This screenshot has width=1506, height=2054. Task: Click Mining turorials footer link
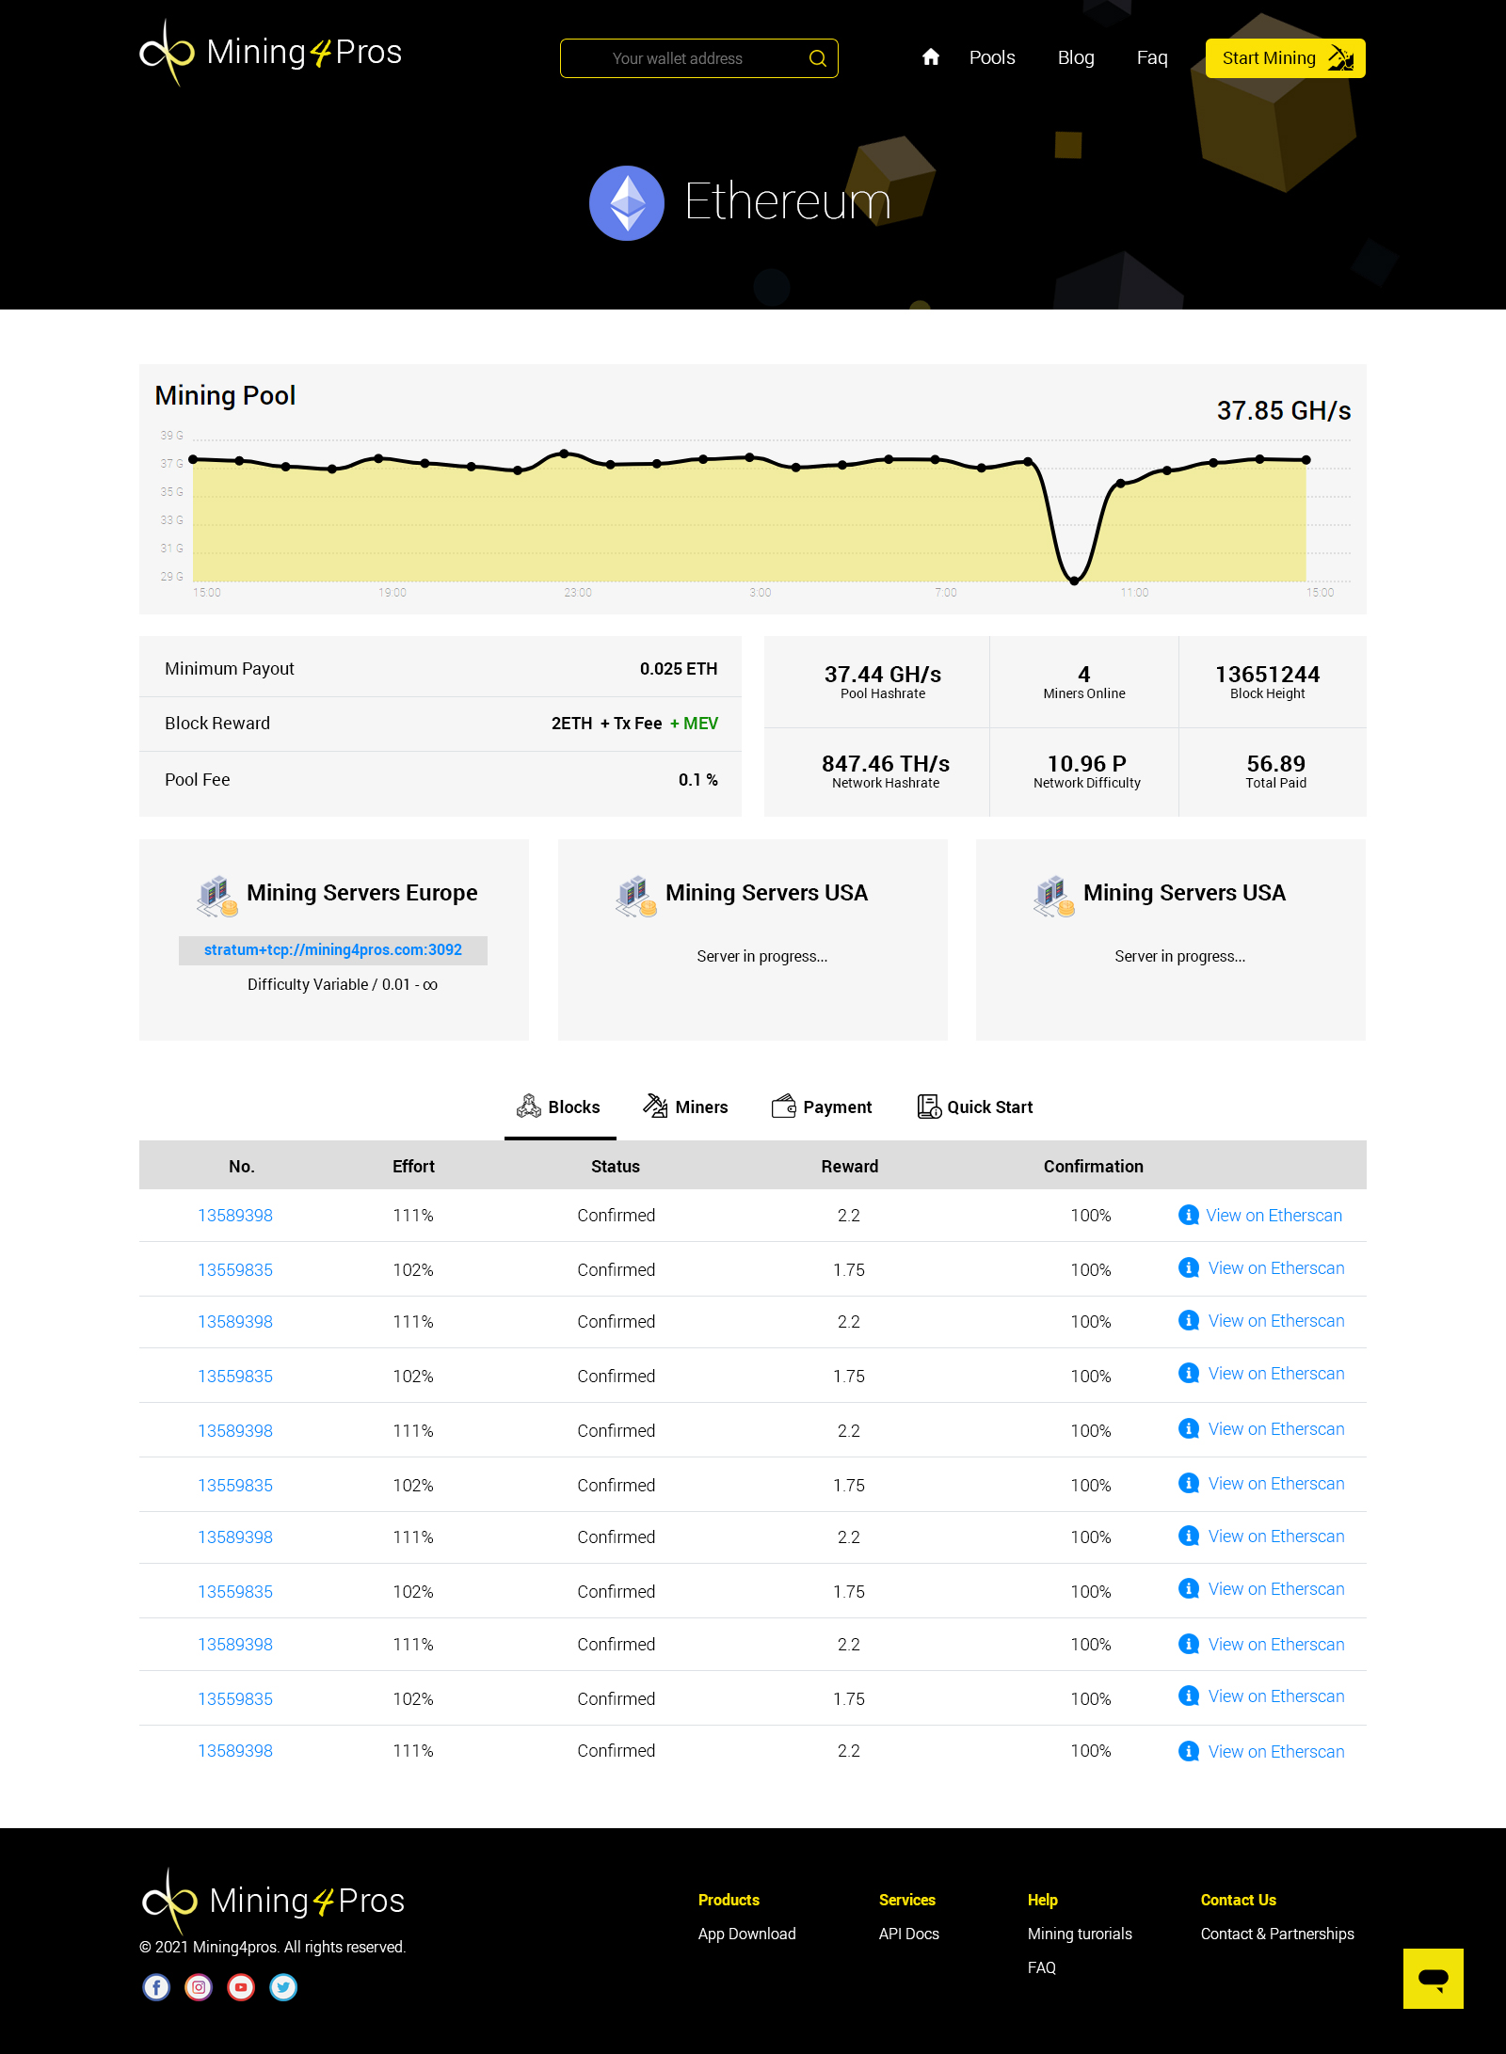(1080, 1934)
